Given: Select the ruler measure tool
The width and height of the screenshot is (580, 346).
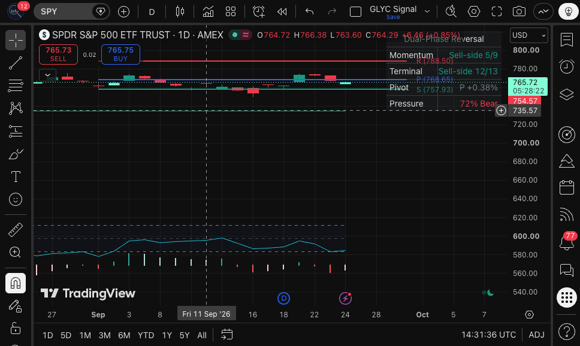Looking at the screenshot, I should click(16, 229).
